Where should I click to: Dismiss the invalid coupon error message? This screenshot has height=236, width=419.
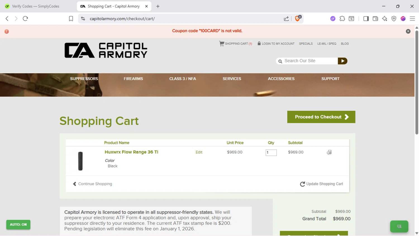(x=408, y=31)
